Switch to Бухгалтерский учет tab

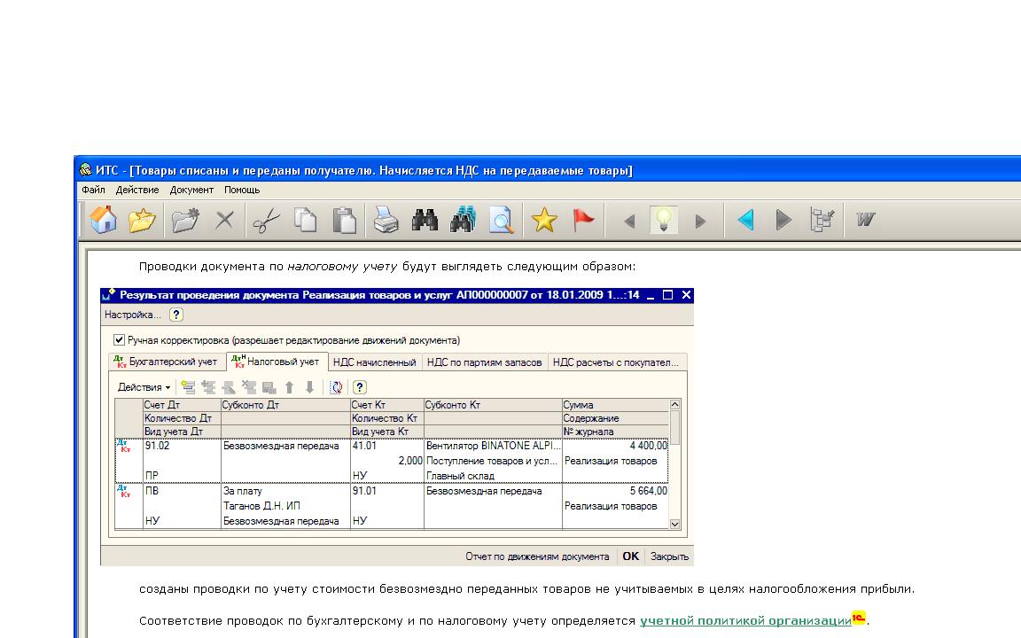[167, 362]
